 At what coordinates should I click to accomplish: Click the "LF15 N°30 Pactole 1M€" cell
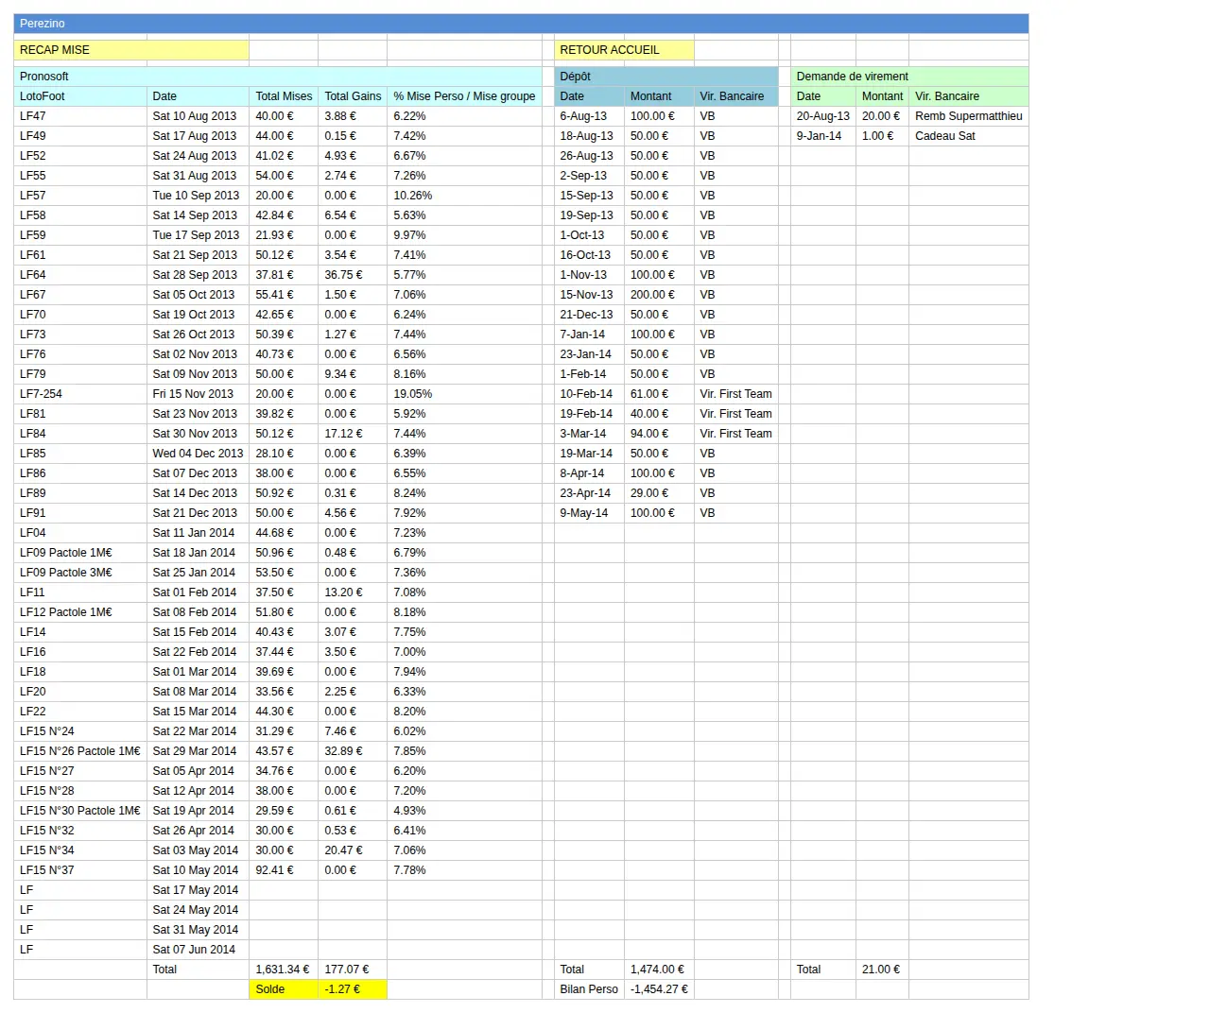tap(80, 811)
